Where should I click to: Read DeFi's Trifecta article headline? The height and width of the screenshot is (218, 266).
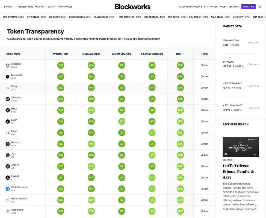pyautogui.click(x=238, y=171)
